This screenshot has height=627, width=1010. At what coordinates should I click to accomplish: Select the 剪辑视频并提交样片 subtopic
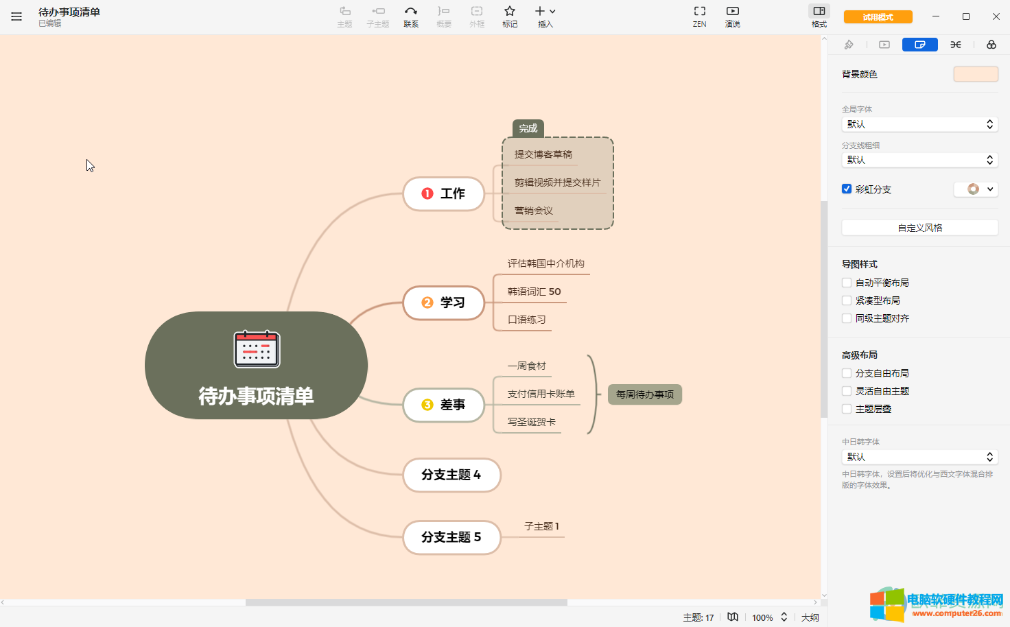pos(557,182)
